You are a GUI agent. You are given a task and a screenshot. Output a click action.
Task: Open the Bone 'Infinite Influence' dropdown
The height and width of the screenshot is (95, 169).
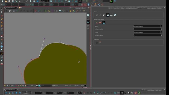tap(148, 26)
